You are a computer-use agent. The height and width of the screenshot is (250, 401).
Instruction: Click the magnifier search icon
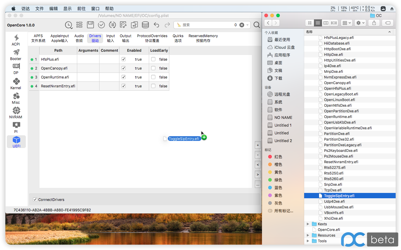(x=257, y=25)
